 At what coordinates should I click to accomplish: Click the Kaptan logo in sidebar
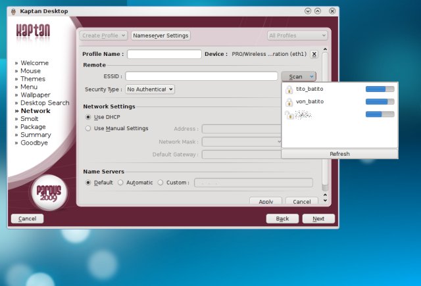(34, 31)
